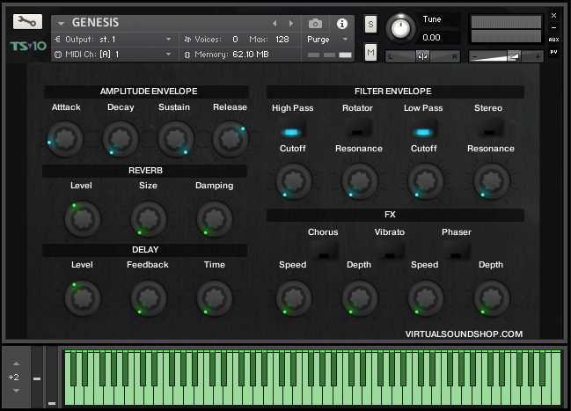Mute the instrument with M button
Image resolution: width=571 pixels, height=411 pixels.
click(370, 54)
